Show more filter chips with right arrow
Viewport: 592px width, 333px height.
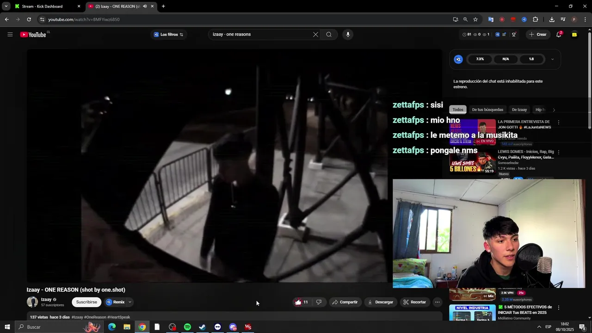click(554, 110)
